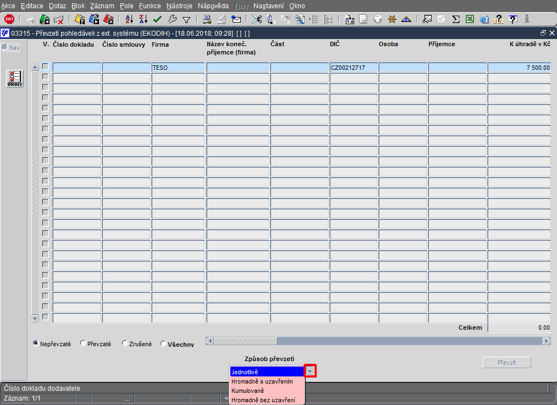Click the window question mark context-help icon
This screenshot has height=405, width=557.
[512, 19]
